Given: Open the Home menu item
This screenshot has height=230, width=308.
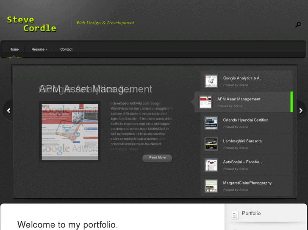Looking at the screenshot, I should tap(14, 49).
